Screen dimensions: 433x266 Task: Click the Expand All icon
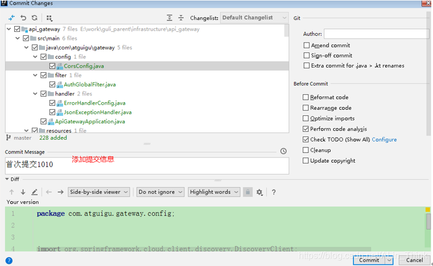click(x=170, y=18)
